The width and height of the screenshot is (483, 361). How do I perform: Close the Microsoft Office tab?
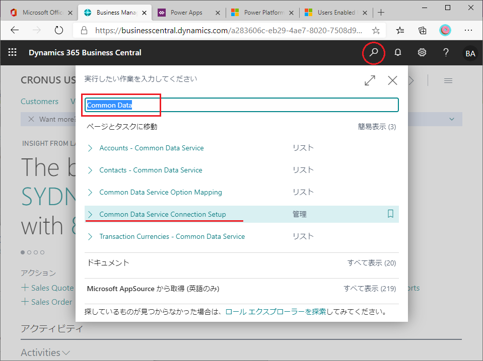point(70,13)
